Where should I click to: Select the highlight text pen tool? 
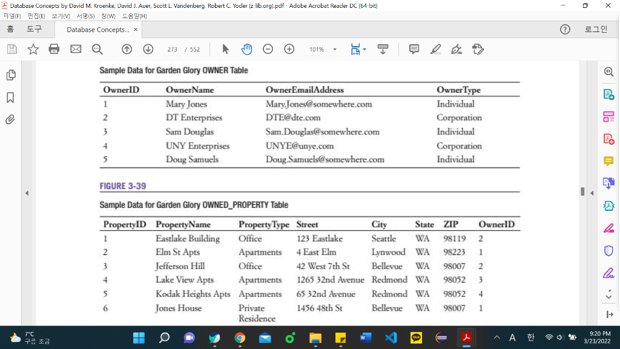(435, 49)
